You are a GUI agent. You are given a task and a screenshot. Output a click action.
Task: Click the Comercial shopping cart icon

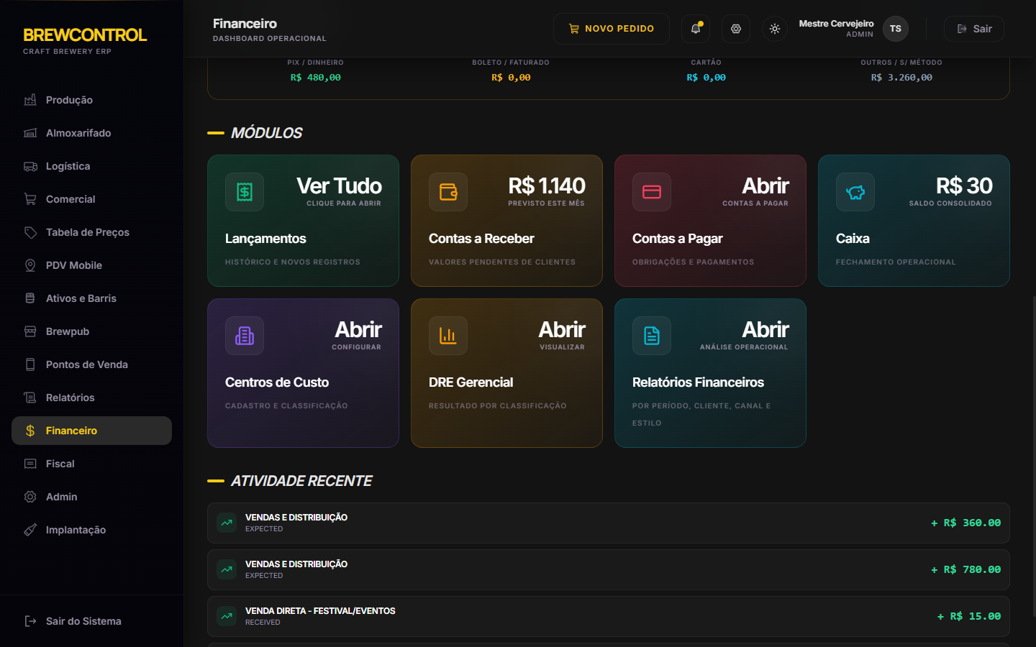(x=30, y=199)
